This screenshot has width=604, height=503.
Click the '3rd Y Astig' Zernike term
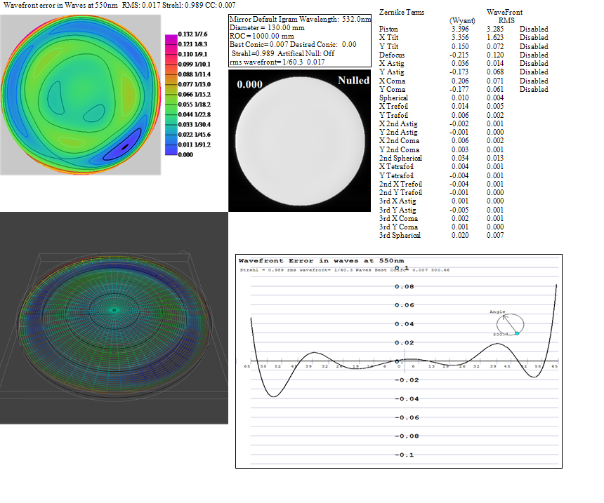[x=398, y=210]
